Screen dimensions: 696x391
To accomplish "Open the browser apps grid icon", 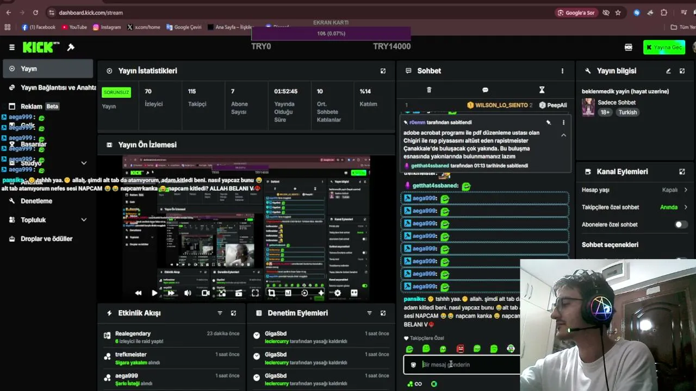I will [8, 27].
